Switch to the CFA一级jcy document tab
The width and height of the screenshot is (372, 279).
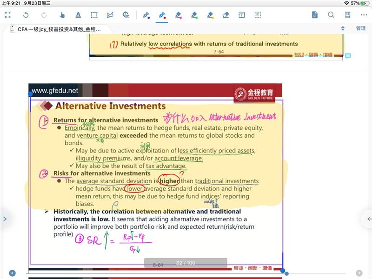point(59,29)
